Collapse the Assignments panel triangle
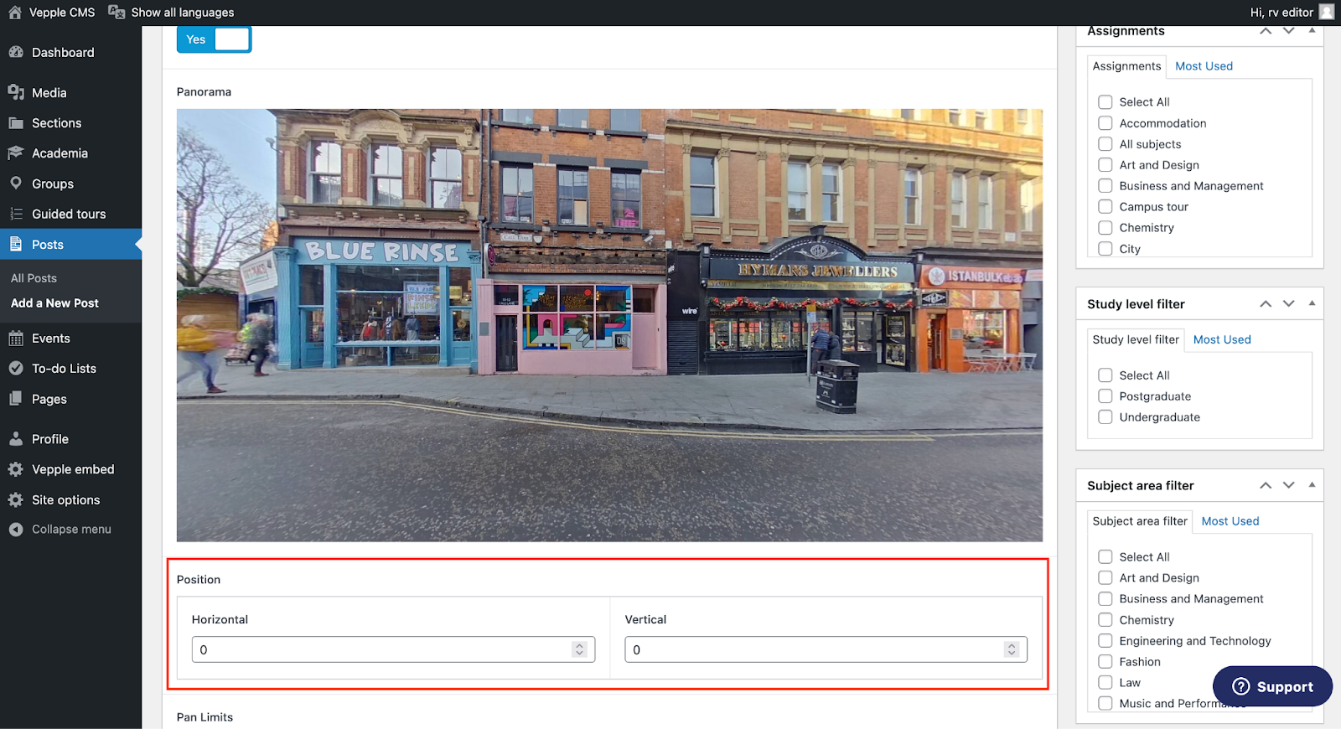Screen dimensions: 1341x729 tap(1312, 31)
